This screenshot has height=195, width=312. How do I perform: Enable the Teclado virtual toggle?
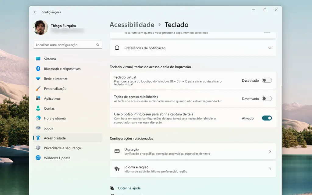[x=267, y=80]
